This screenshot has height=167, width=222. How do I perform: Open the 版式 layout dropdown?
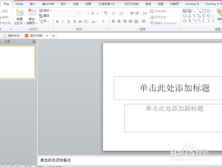45,10
